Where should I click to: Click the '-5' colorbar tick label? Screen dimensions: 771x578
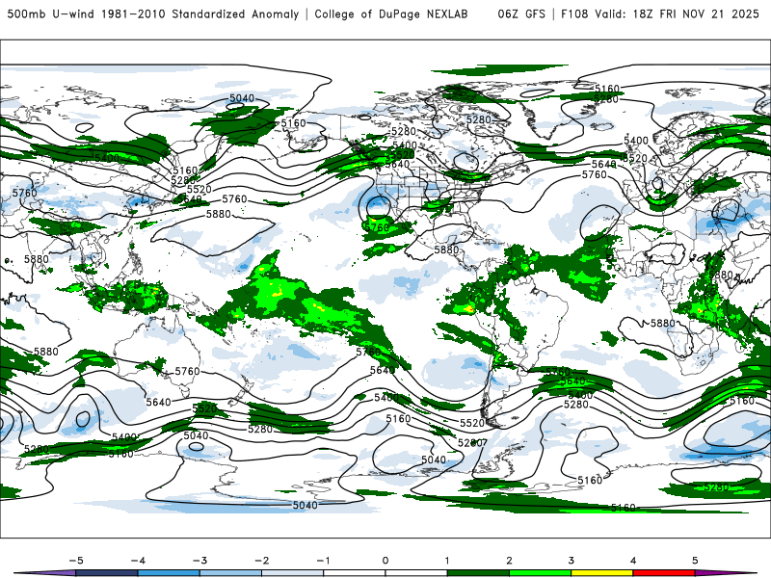point(76,561)
